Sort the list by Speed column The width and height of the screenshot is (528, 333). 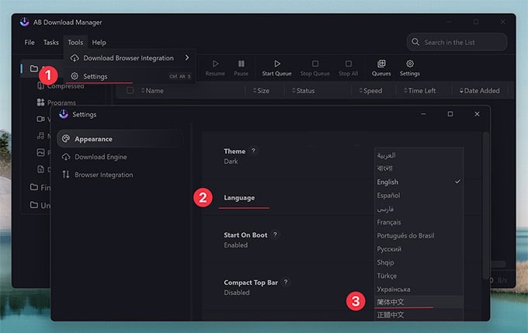point(370,91)
